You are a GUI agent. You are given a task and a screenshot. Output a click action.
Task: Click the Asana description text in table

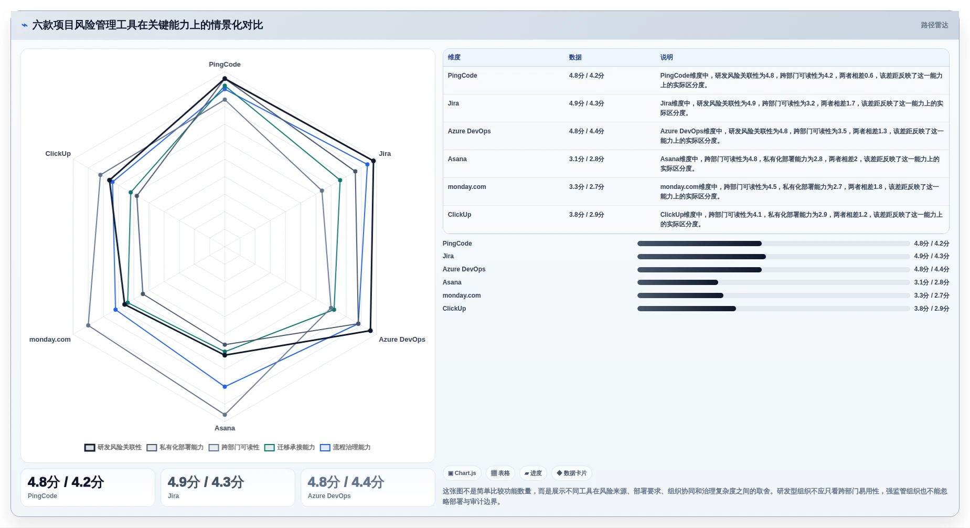[x=800, y=164]
